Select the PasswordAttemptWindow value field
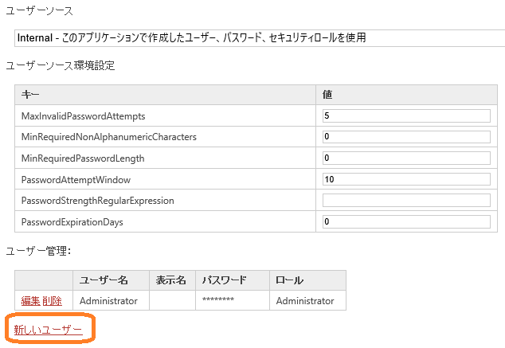 406,179
